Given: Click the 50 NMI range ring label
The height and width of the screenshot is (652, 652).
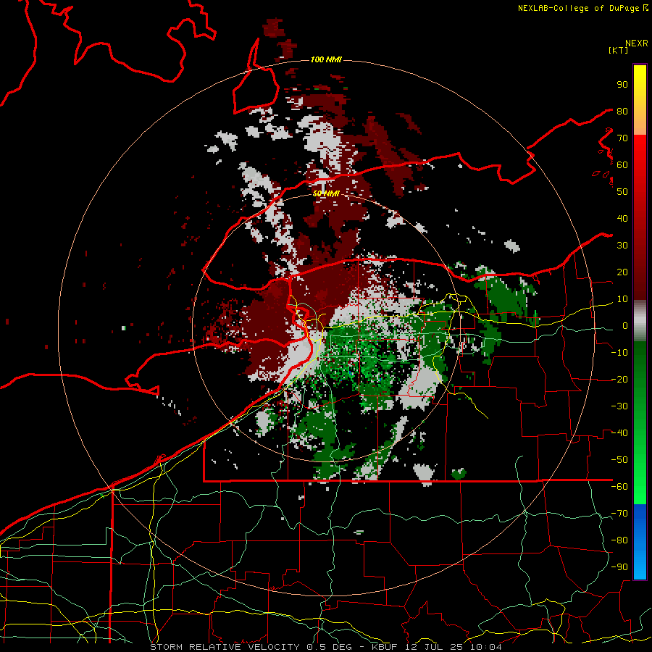Looking at the screenshot, I should tap(326, 193).
